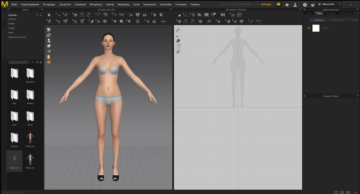Toggle the highlighted face icon in 3D viewport
This screenshot has height=194, width=360.
[x=49, y=57]
